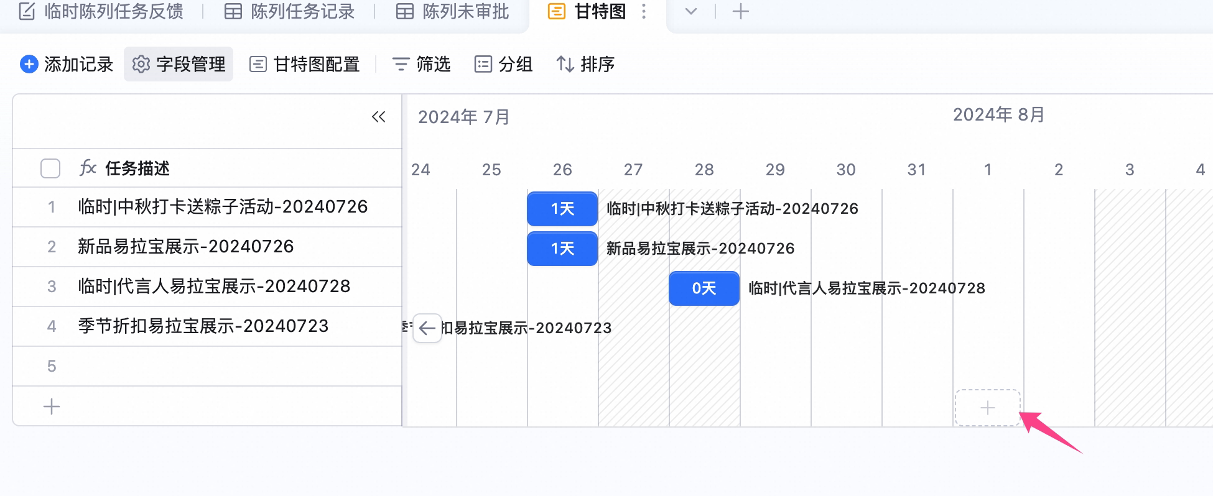Collapse the task list with double-chevron
Viewport: 1213px width, 496px height.
coord(378,117)
